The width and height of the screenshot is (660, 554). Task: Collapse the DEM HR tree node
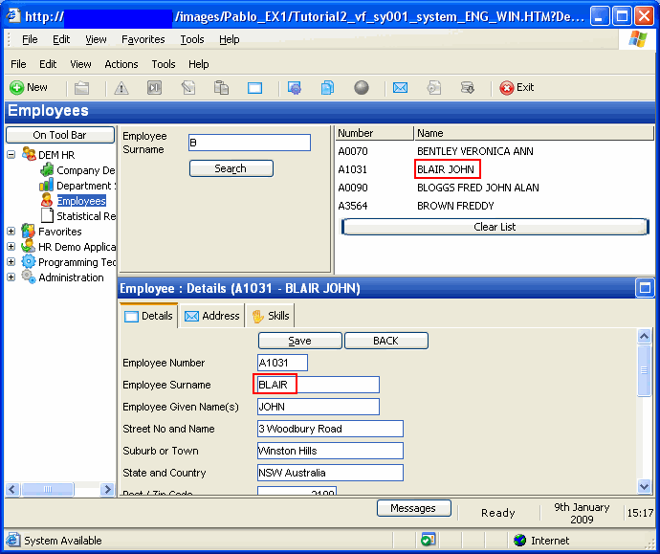[11, 154]
